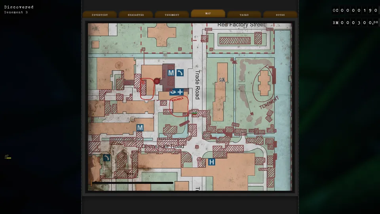Click the green-red marker beside the Kolhola building
380x214 pixels.
[194, 113]
